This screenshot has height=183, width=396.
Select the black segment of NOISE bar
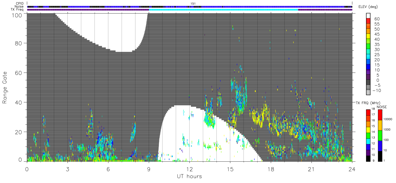point(380,156)
